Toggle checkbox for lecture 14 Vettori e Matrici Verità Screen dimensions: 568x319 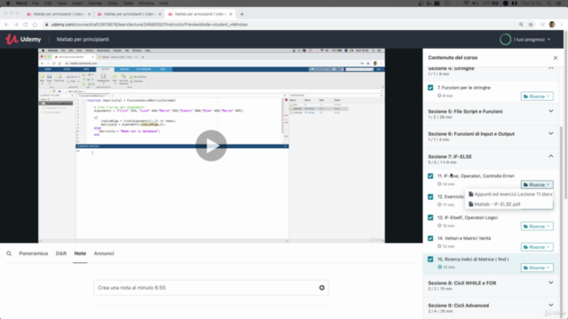(x=430, y=238)
